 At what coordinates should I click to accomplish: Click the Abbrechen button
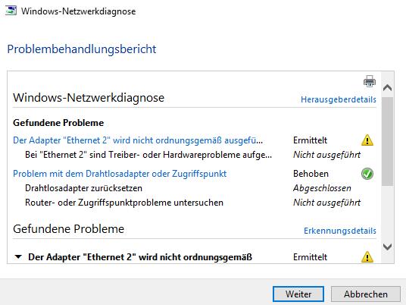[366, 294]
